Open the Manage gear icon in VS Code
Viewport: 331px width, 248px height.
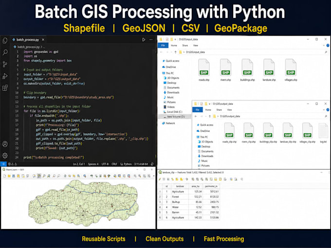(x=5, y=156)
